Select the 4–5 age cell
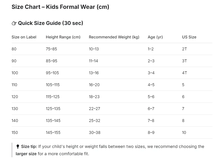The height and width of the screenshot is (164, 217). coord(151,85)
